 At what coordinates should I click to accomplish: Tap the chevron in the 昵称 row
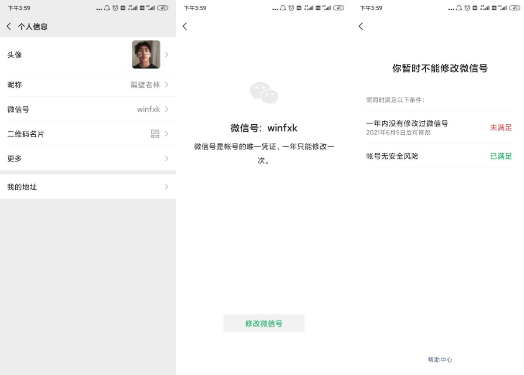click(x=167, y=85)
